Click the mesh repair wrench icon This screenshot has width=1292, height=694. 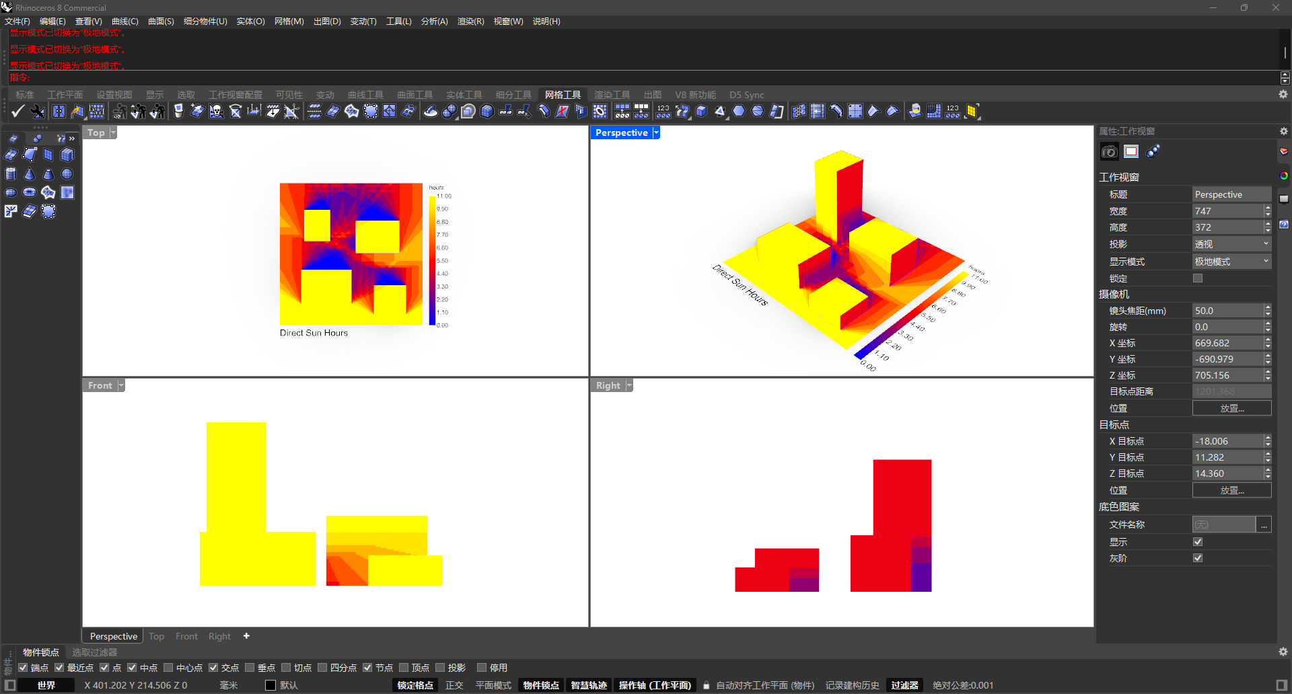(x=38, y=112)
